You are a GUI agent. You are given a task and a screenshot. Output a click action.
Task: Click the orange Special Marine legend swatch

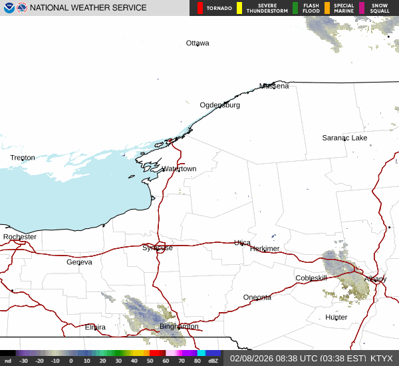[x=327, y=8]
